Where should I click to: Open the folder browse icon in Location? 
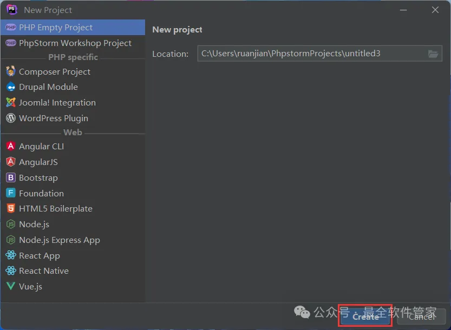(433, 54)
